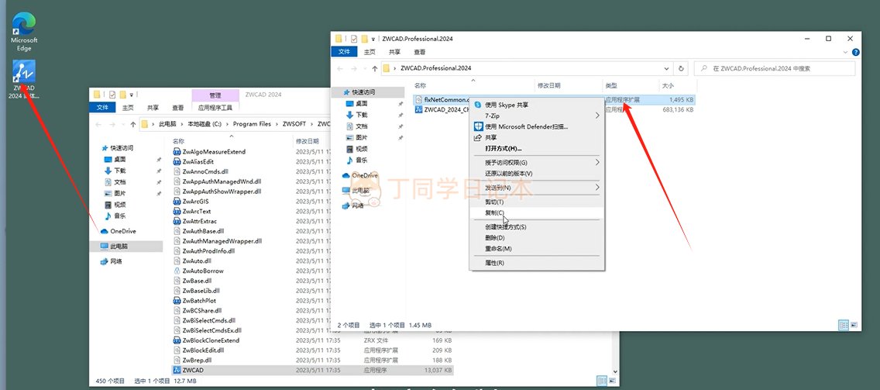Open 查看 tab in ZWCAD.Professional.2024 window
Viewport: 880px width, 390px height.
tap(419, 52)
